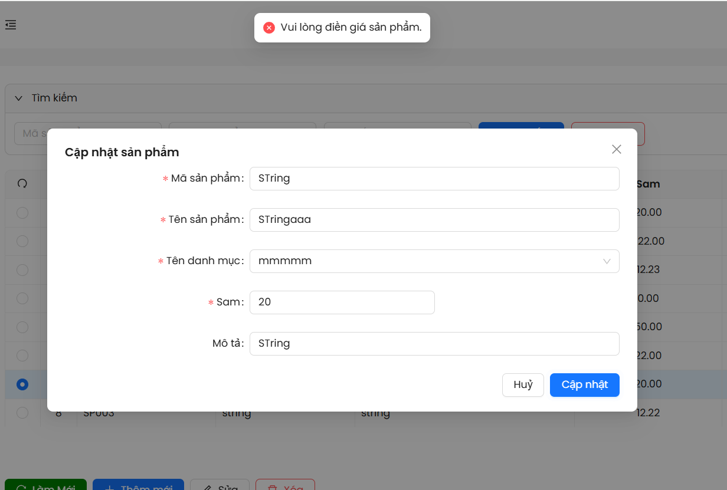The height and width of the screenshot is (490, 727).
Task: Select the first row's radio button
Action: [x=22, y=213]
